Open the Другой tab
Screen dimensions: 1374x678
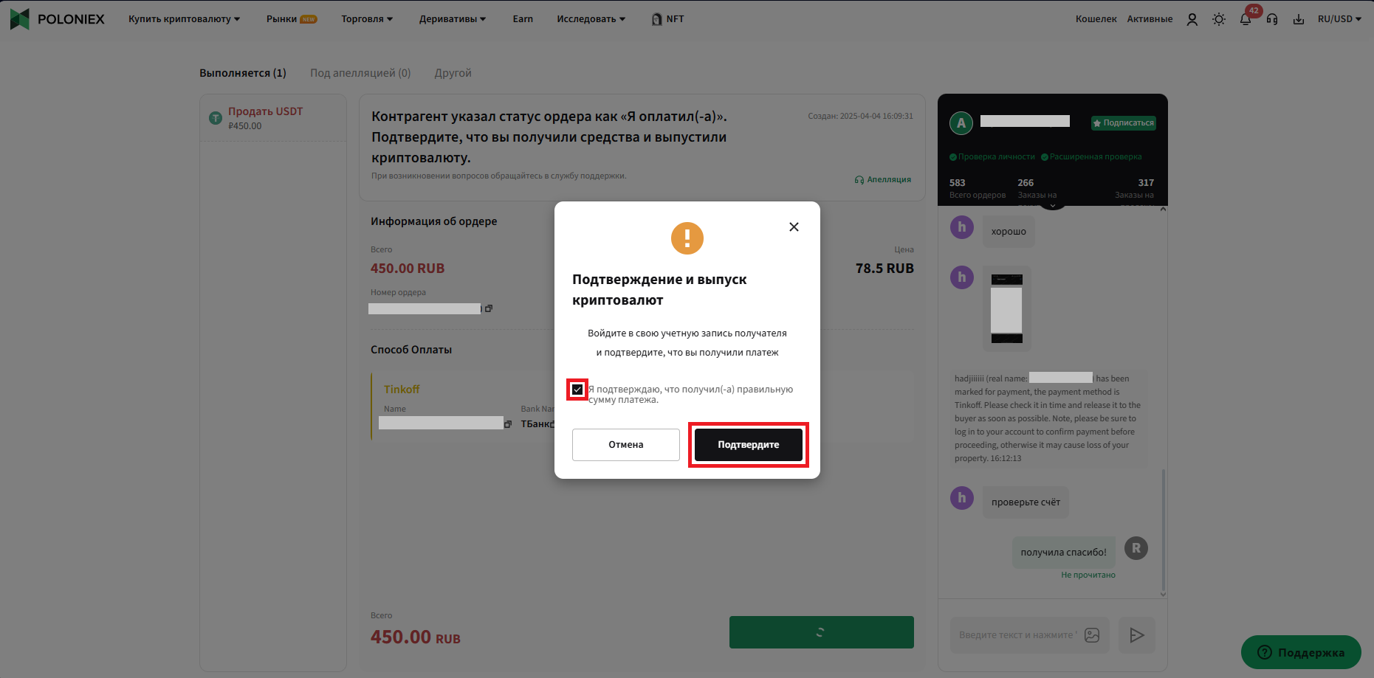pos(453,73)
